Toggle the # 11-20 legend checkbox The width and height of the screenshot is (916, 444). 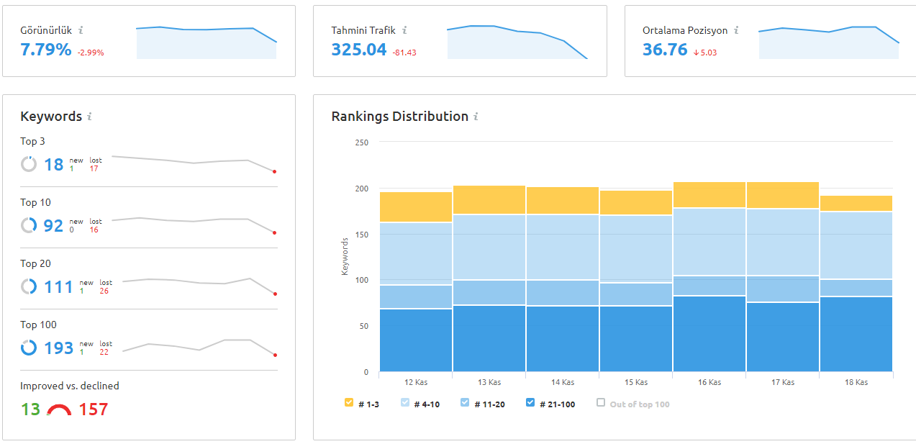click(464, 403)
